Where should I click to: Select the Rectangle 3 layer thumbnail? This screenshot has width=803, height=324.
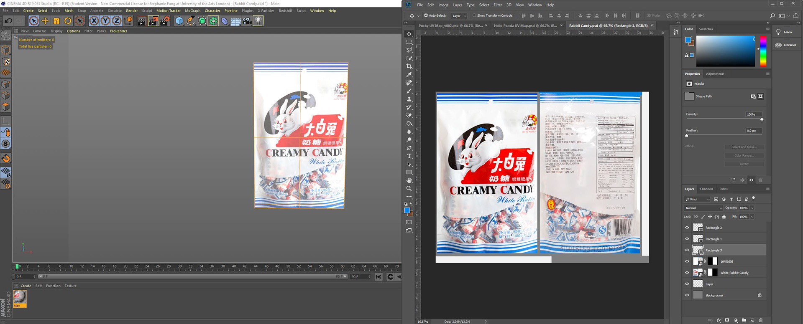(698, 250)
